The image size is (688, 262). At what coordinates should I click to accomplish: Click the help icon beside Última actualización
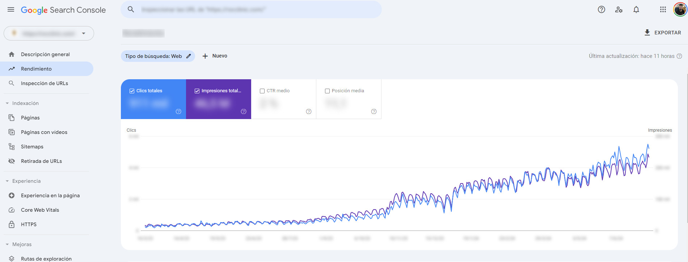pos(679,56)
